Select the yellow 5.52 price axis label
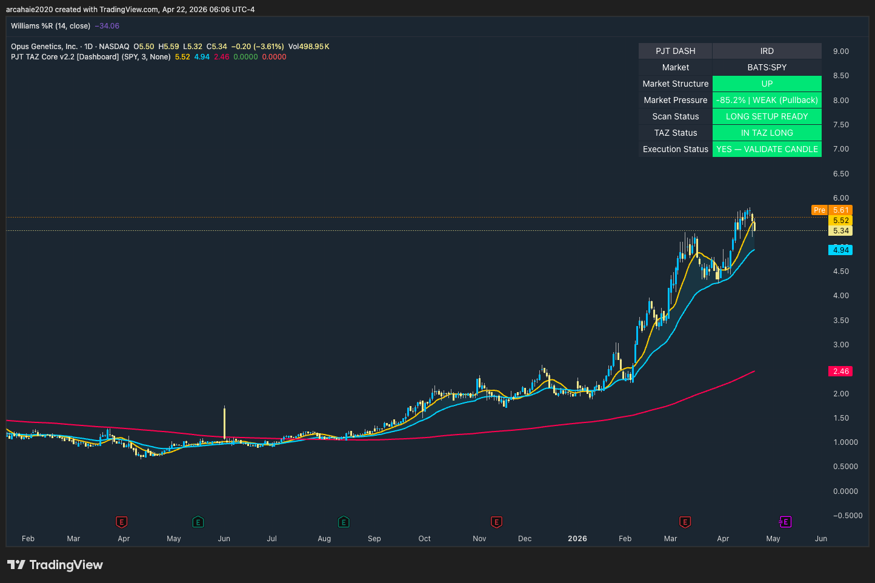Viewport: 875px width, 583px height. [840, 221]
